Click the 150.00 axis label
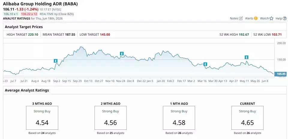288x139 pixels. [281, 59]
